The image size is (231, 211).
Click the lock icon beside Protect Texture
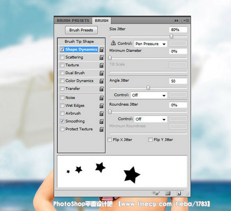(x=102, y=129)
